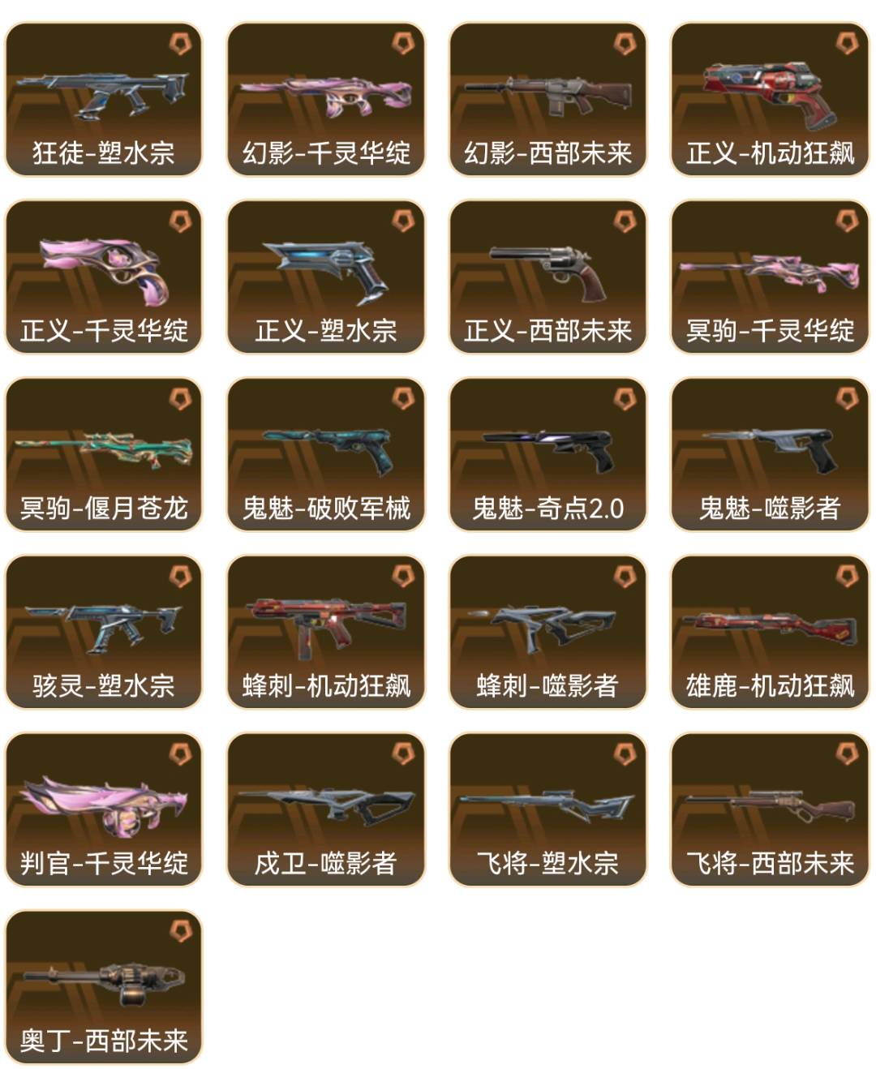Choose the 幻影-西部未来 skin tile
876x1069 pixels.
548,99
